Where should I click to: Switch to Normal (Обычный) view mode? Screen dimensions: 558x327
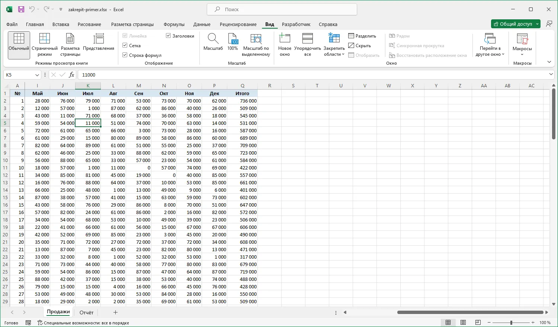[x=19, y=45]
